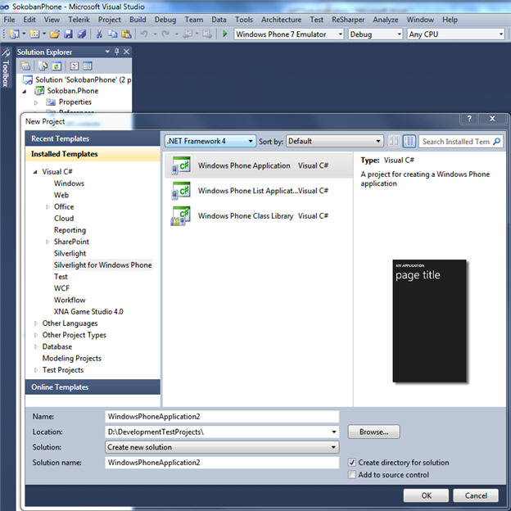The width and height of the screenshot is (511, 511).
Task: Click the Cut scissors icon
Action: click(x=99, y=34)
